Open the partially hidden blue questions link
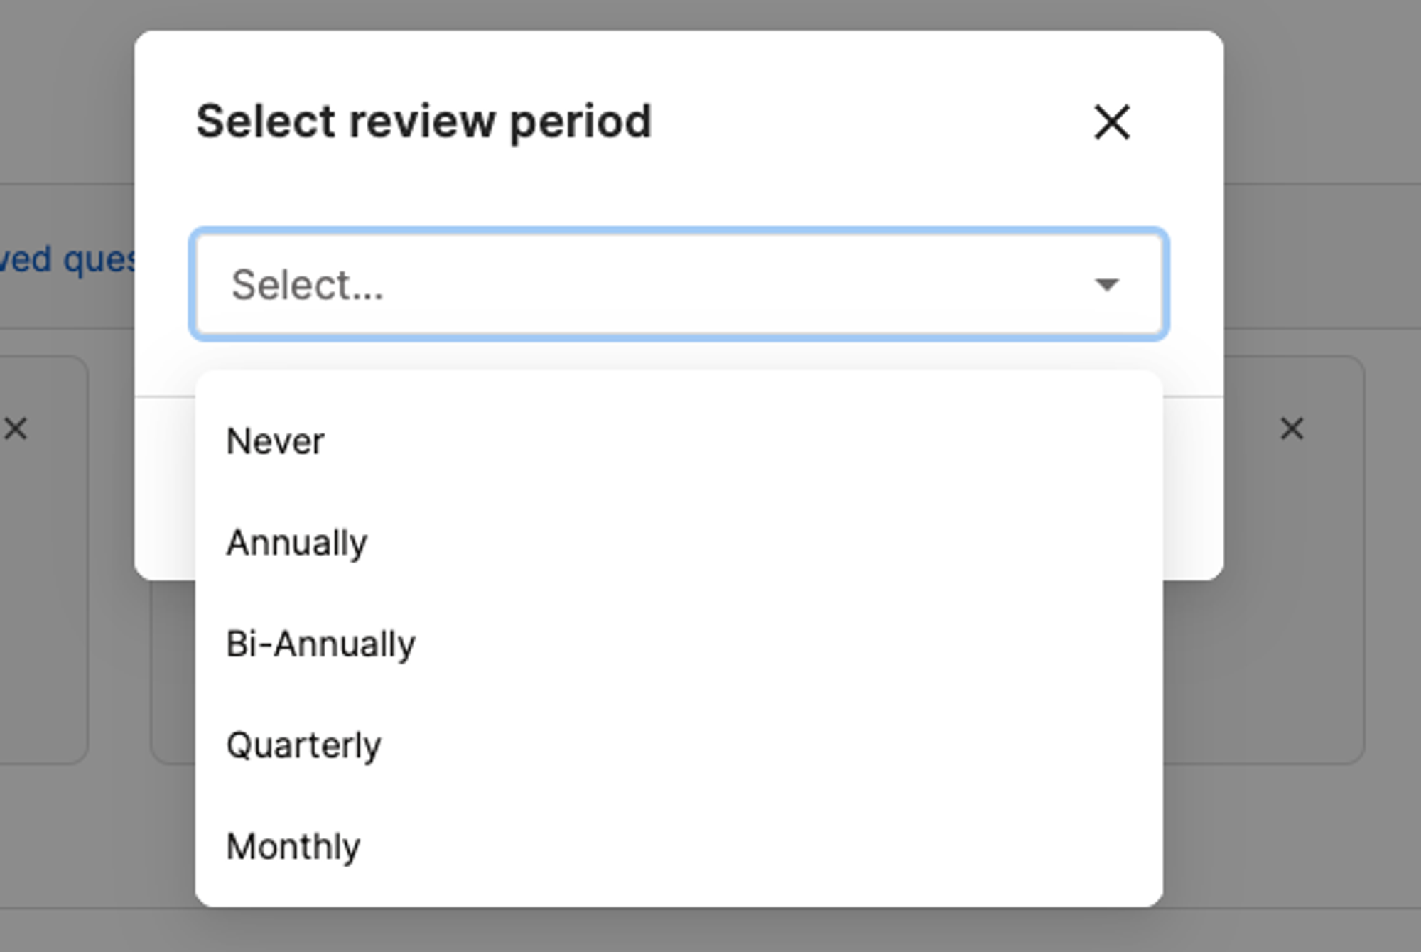Image resolution: width=1421 pixels, height=952 pixels. 67,260
